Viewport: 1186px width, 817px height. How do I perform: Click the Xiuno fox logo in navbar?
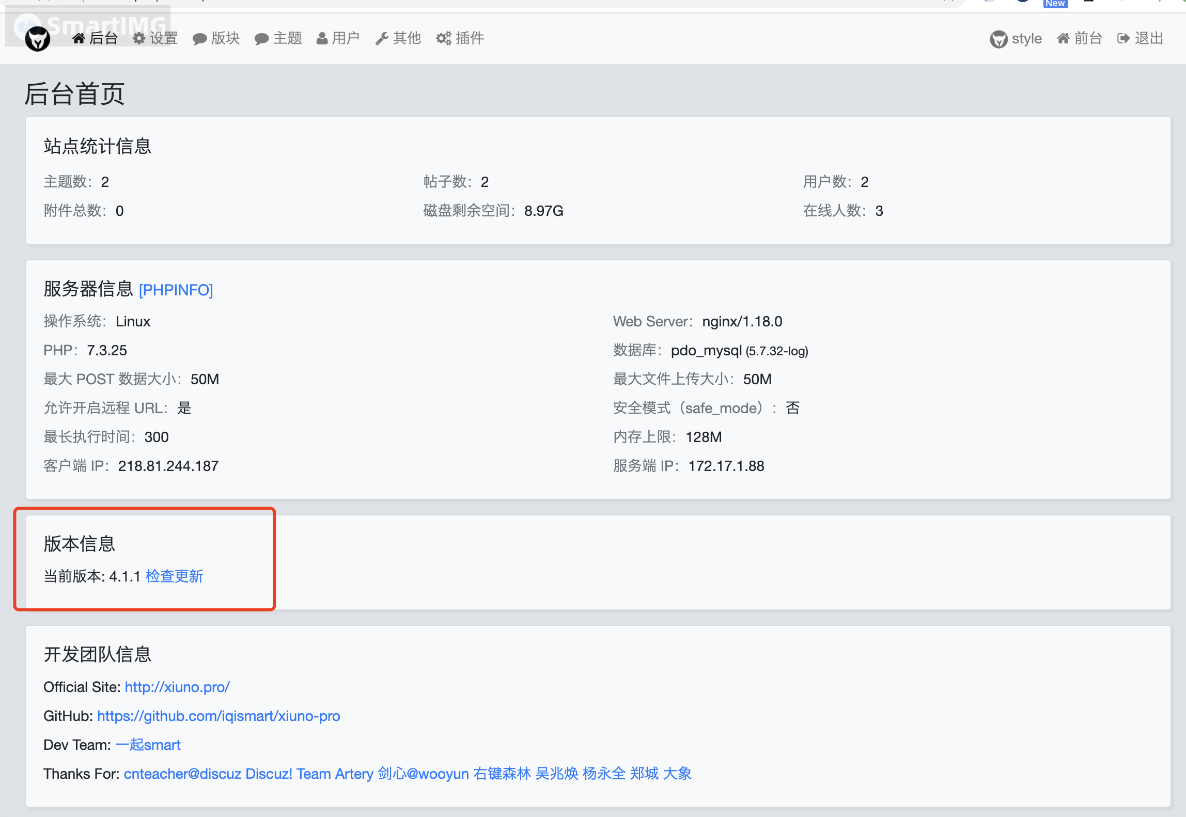(x=38, y=39)
